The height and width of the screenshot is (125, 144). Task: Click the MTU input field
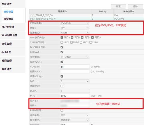(x=75, y=96)
